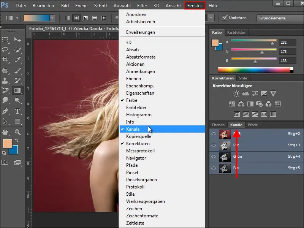
Task: Toggle visibility of the Blau channel
Action: [214, 168]
